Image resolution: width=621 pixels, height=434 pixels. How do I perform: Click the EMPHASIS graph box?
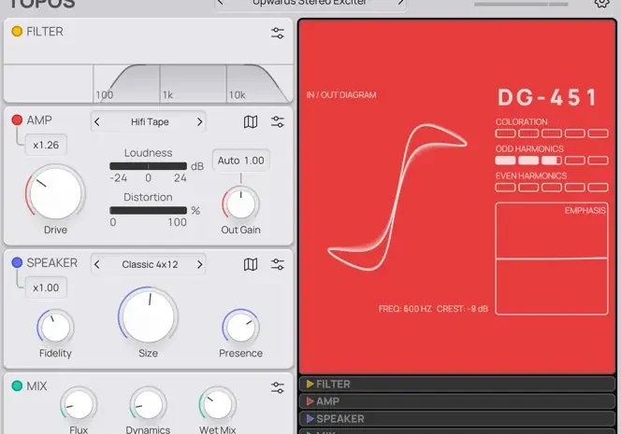pos(552,259)
